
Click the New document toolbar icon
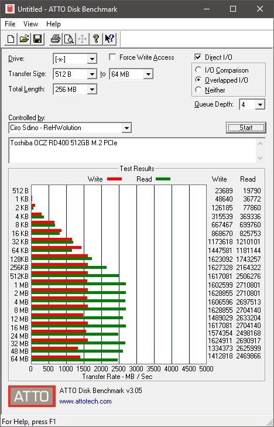(11, 39)
